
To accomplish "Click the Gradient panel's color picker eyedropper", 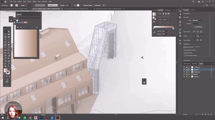I will 154,33.
